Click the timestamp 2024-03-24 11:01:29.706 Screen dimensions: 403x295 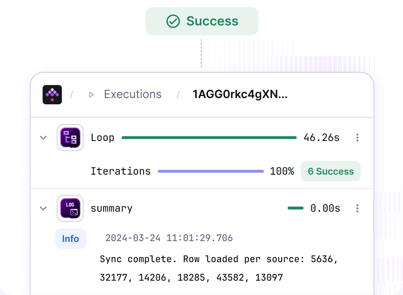tap(169, 238)
